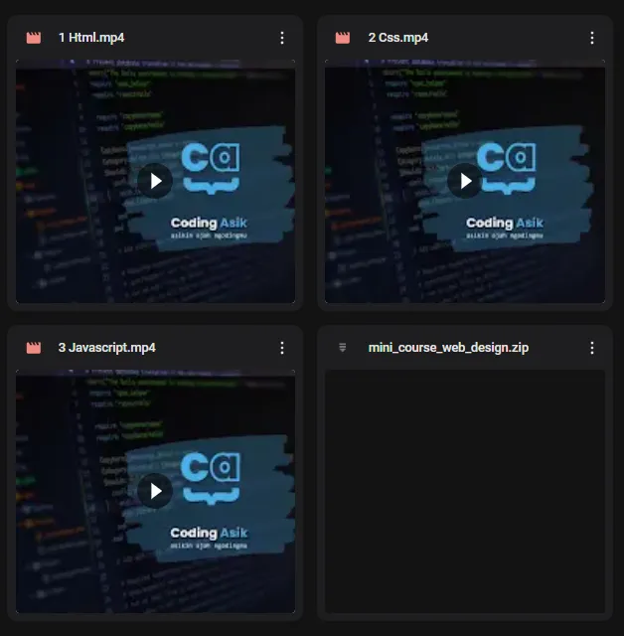Viewport: 624px width, 636px height.
Task: Show the three-dot menu for 3 Javascript.mp4
Action: click(x=282, y=348)
